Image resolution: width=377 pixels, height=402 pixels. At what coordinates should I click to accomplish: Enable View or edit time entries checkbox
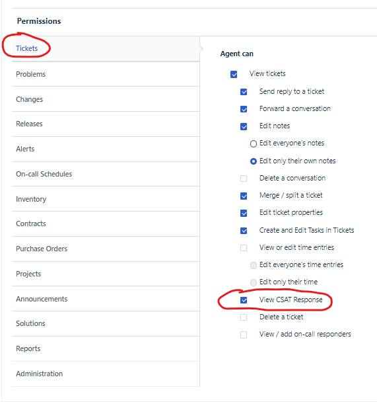244,248
